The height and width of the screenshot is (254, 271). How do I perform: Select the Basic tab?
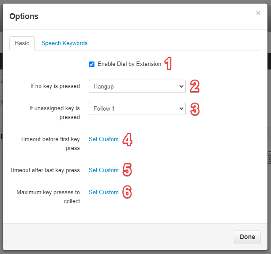[x=22, y=43]
